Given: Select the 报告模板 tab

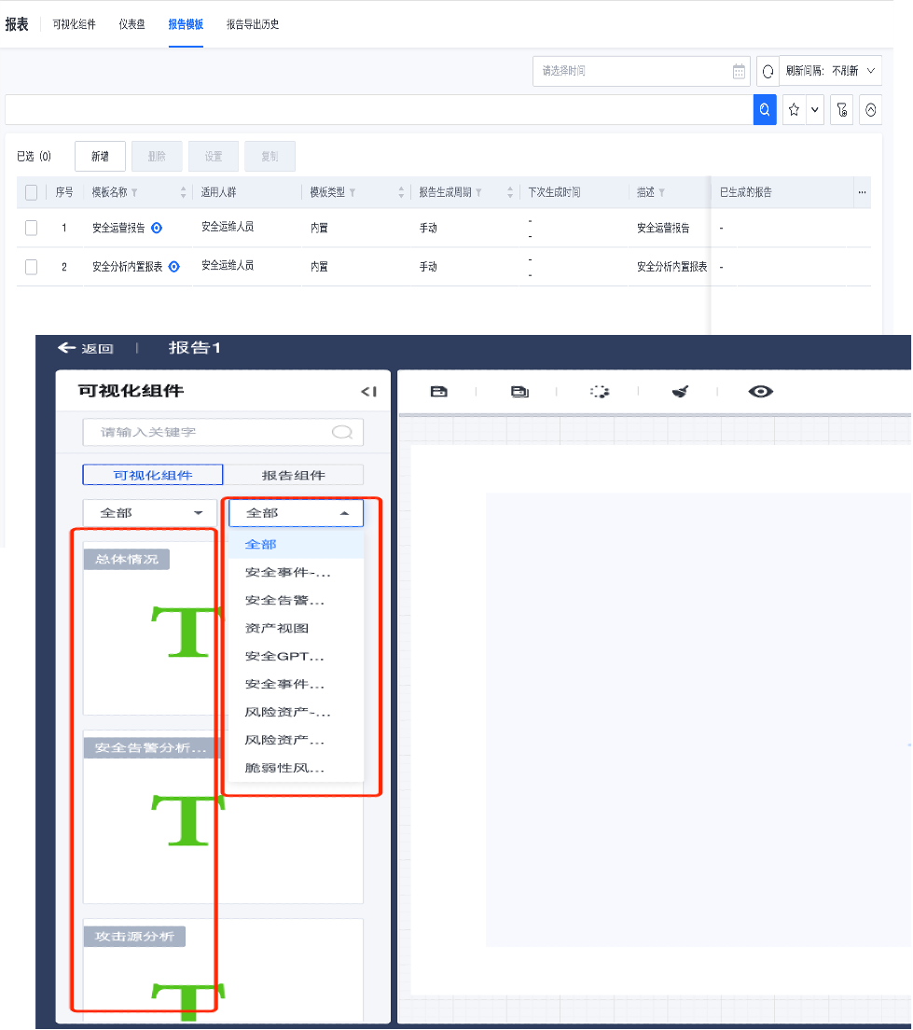Looking at the screenshot, I should click(x=186, y=24).
